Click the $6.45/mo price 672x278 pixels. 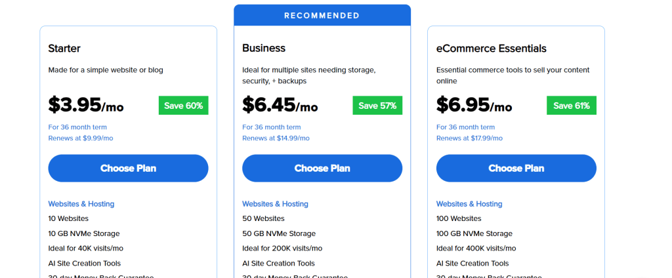pos(280,105)
